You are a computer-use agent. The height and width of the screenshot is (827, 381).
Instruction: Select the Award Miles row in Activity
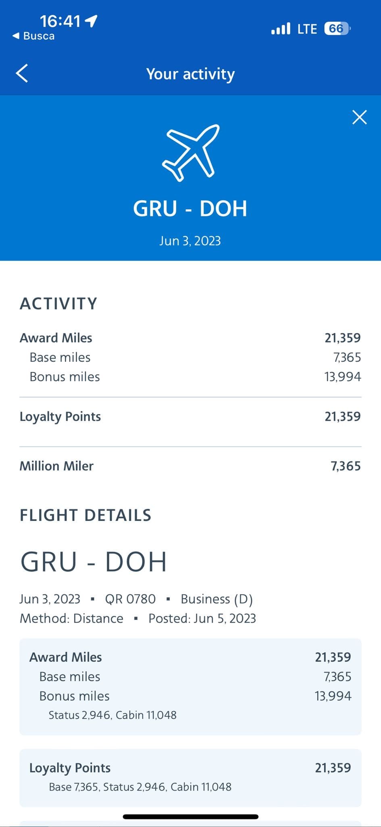point(190,338)
